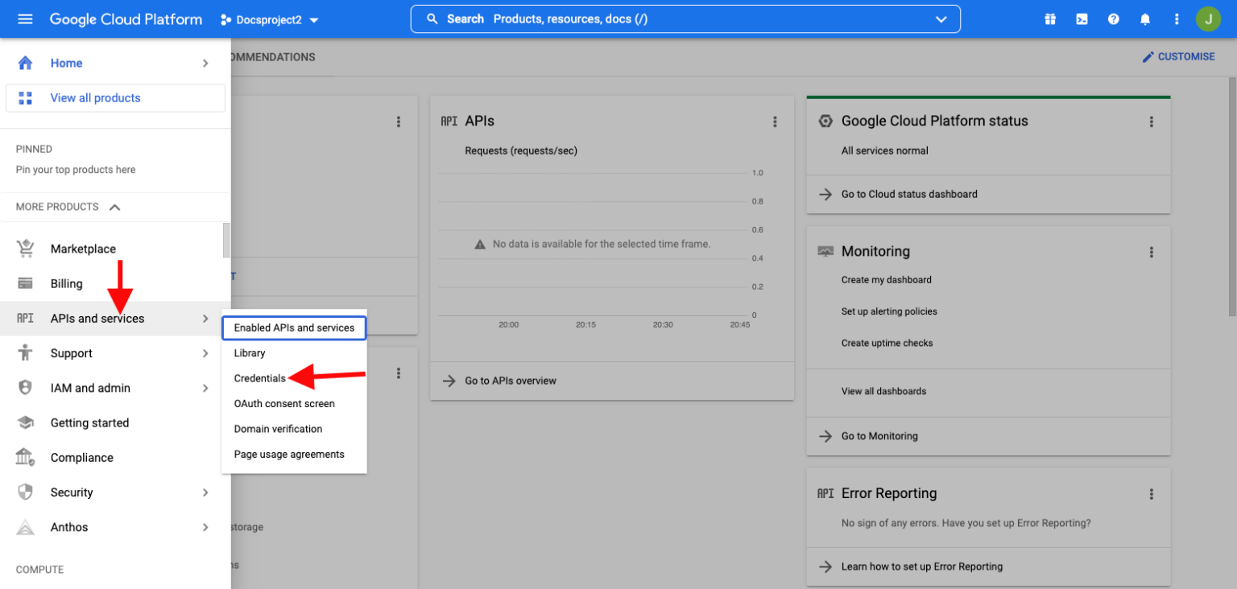This screenshot has width=1237, height=589.
Task: Open the navigation hamburger menu
Action: (x=24, y=19)
